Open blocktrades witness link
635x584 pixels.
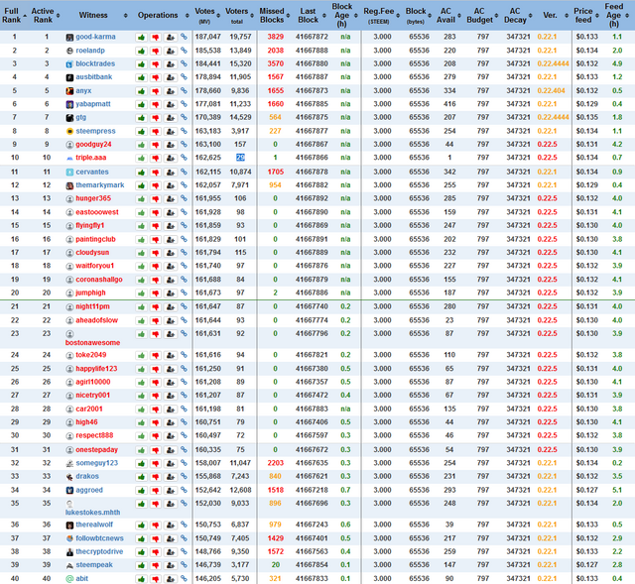(x=95, y=63)
